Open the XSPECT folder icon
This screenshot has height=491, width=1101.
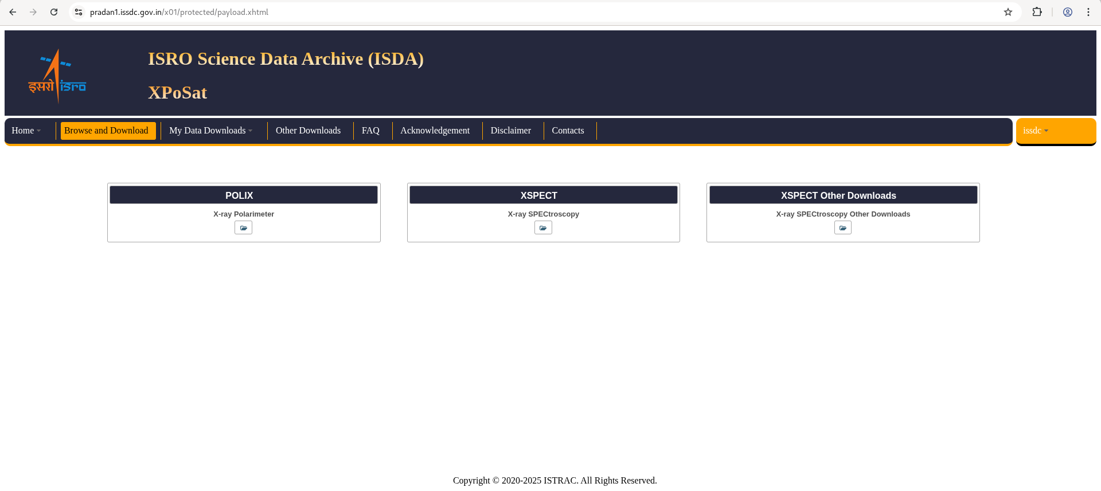point(543,228)
